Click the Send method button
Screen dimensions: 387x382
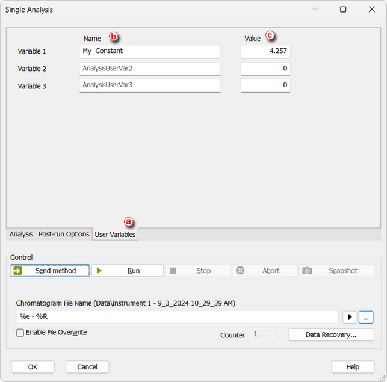50,271
